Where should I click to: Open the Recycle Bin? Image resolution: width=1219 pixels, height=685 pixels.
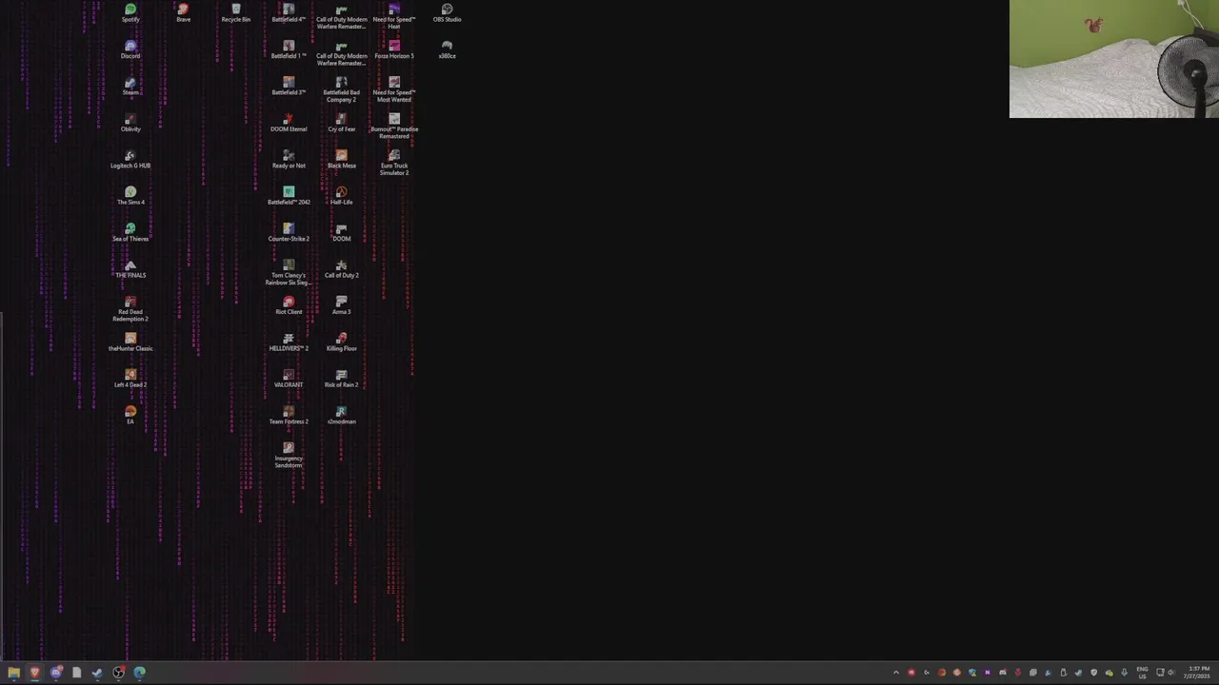[x=236, y=12]
